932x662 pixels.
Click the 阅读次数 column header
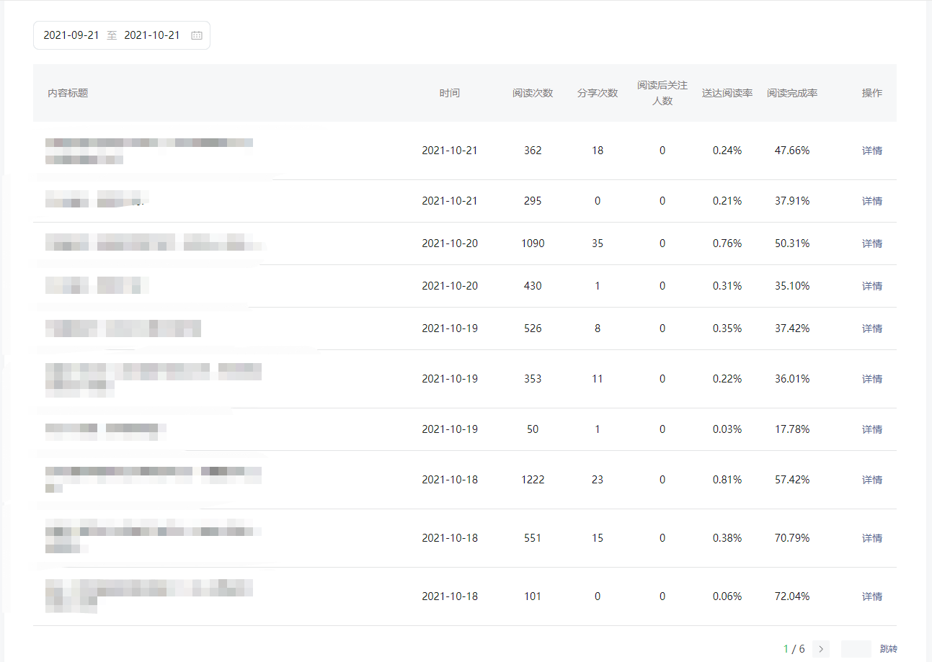[533, 93]
